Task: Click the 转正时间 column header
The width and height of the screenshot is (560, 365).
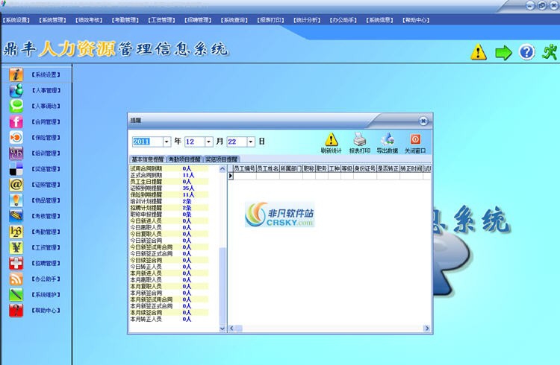Action: 411,168
